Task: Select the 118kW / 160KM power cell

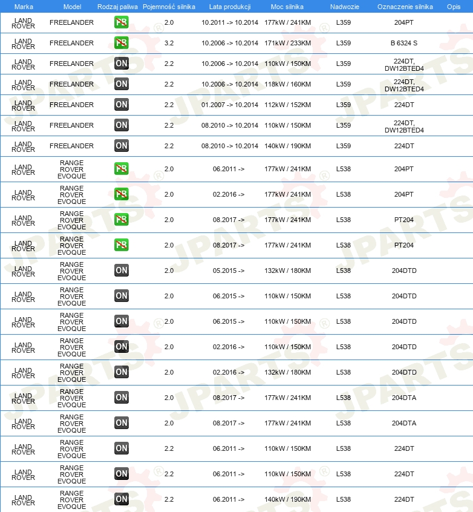Action: tap(287, 84)
